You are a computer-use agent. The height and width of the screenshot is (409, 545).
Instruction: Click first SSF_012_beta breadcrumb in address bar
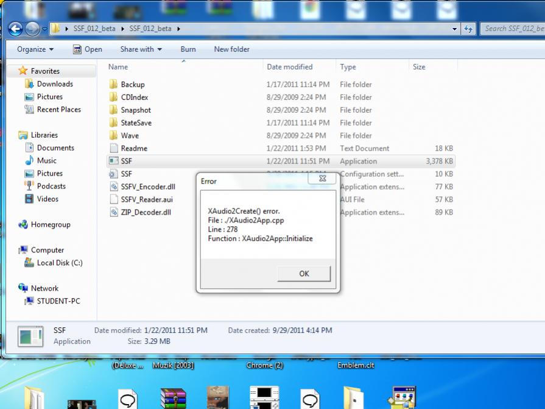(94, 29)
